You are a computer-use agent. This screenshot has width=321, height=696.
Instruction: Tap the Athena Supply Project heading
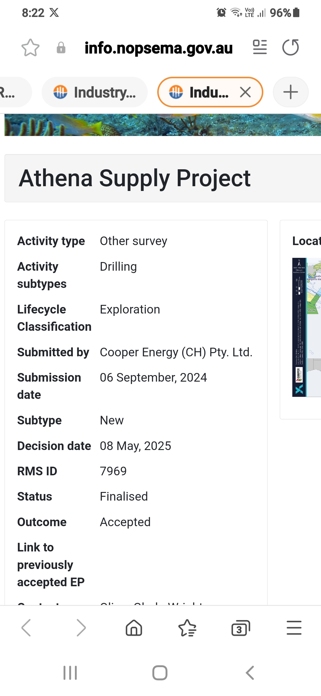(135, 178)
